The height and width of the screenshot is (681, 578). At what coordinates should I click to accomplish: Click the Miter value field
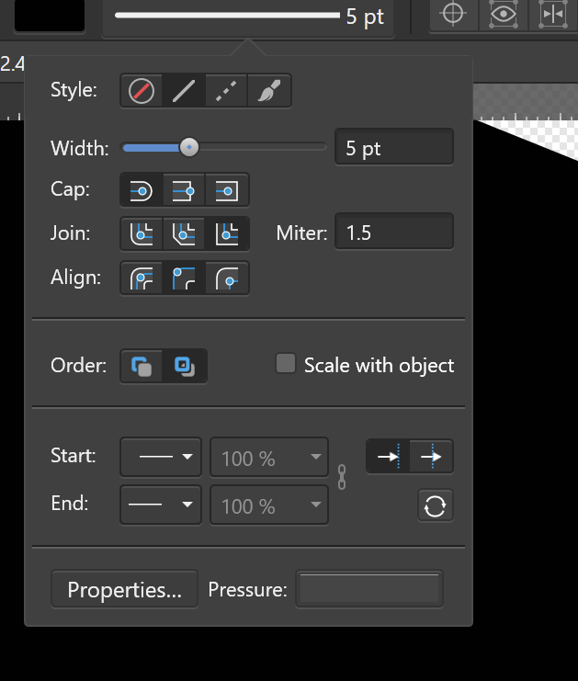[394, 232]
